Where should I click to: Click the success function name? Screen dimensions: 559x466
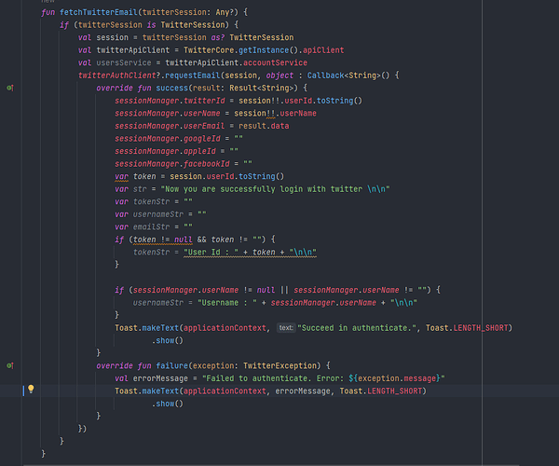pos(171,88)
